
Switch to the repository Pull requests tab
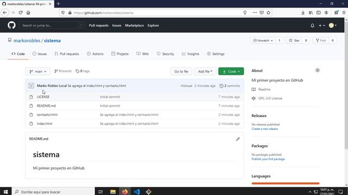(66, 54)
